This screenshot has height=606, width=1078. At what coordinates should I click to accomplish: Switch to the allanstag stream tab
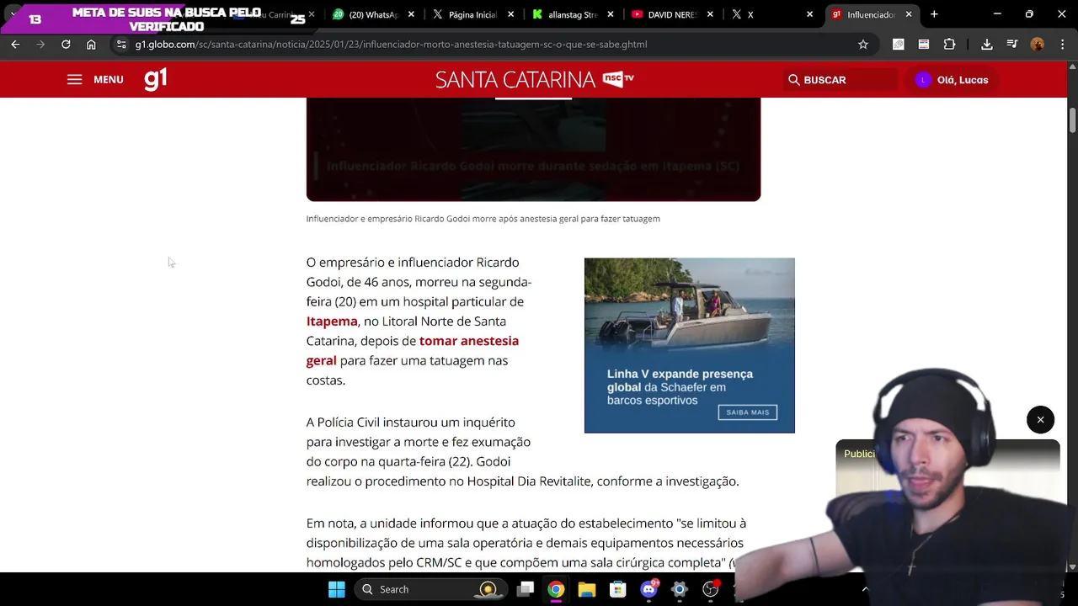573,14
